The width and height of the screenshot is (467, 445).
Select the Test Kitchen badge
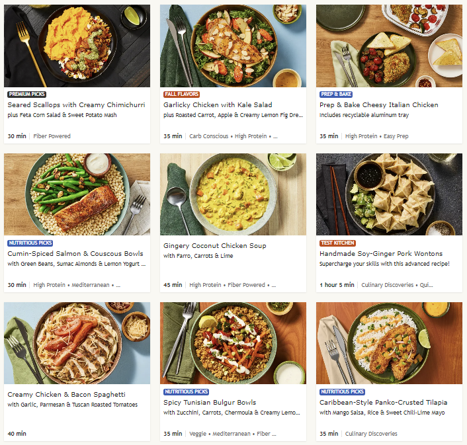[337, 243]
